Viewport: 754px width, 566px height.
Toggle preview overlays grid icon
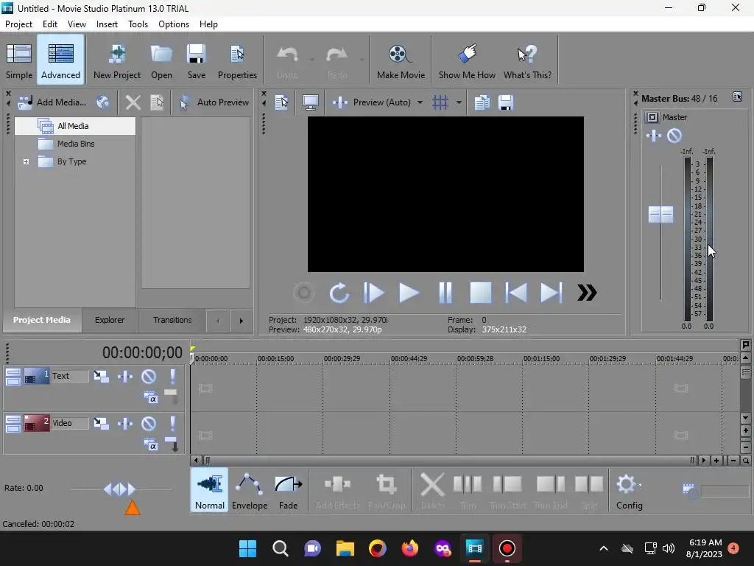pyautogui.click(x=440, y=102)
